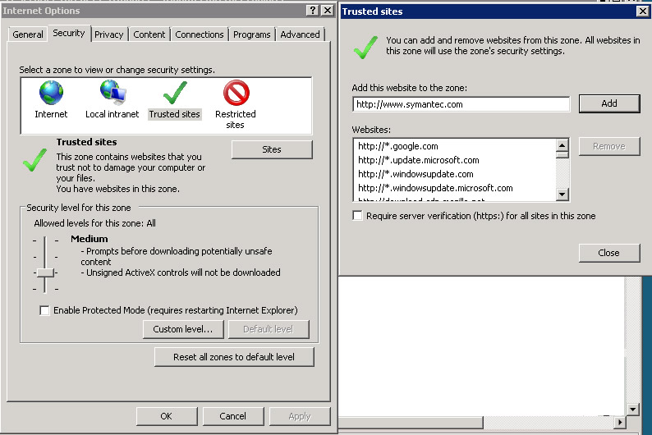
Task: Switch to the General tab
Action: coord(28,34)
